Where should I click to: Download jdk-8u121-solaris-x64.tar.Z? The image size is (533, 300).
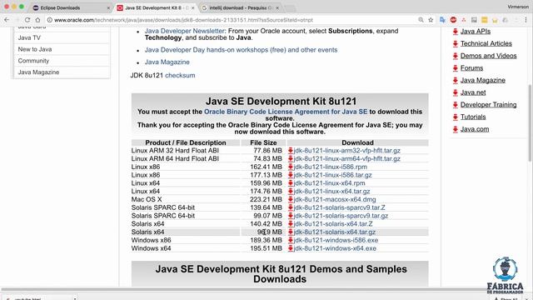click(333, 224)
